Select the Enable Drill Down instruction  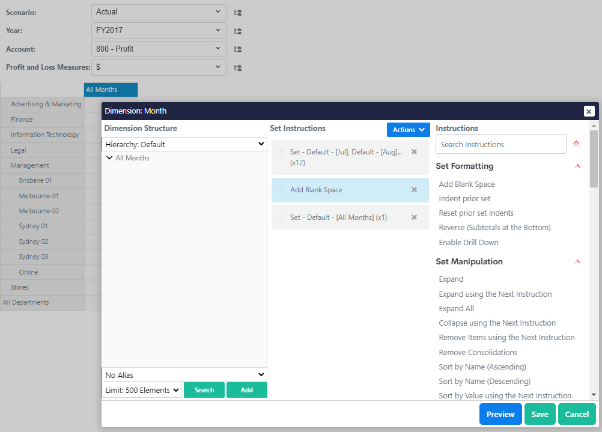[x=469, y=243]
